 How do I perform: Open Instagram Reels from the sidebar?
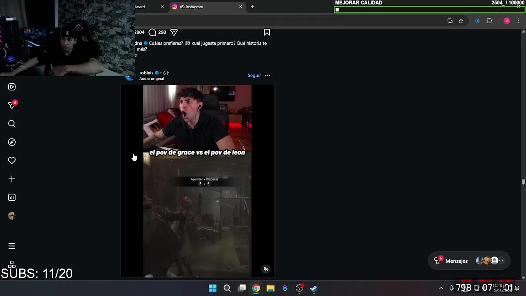click(12, 87)
